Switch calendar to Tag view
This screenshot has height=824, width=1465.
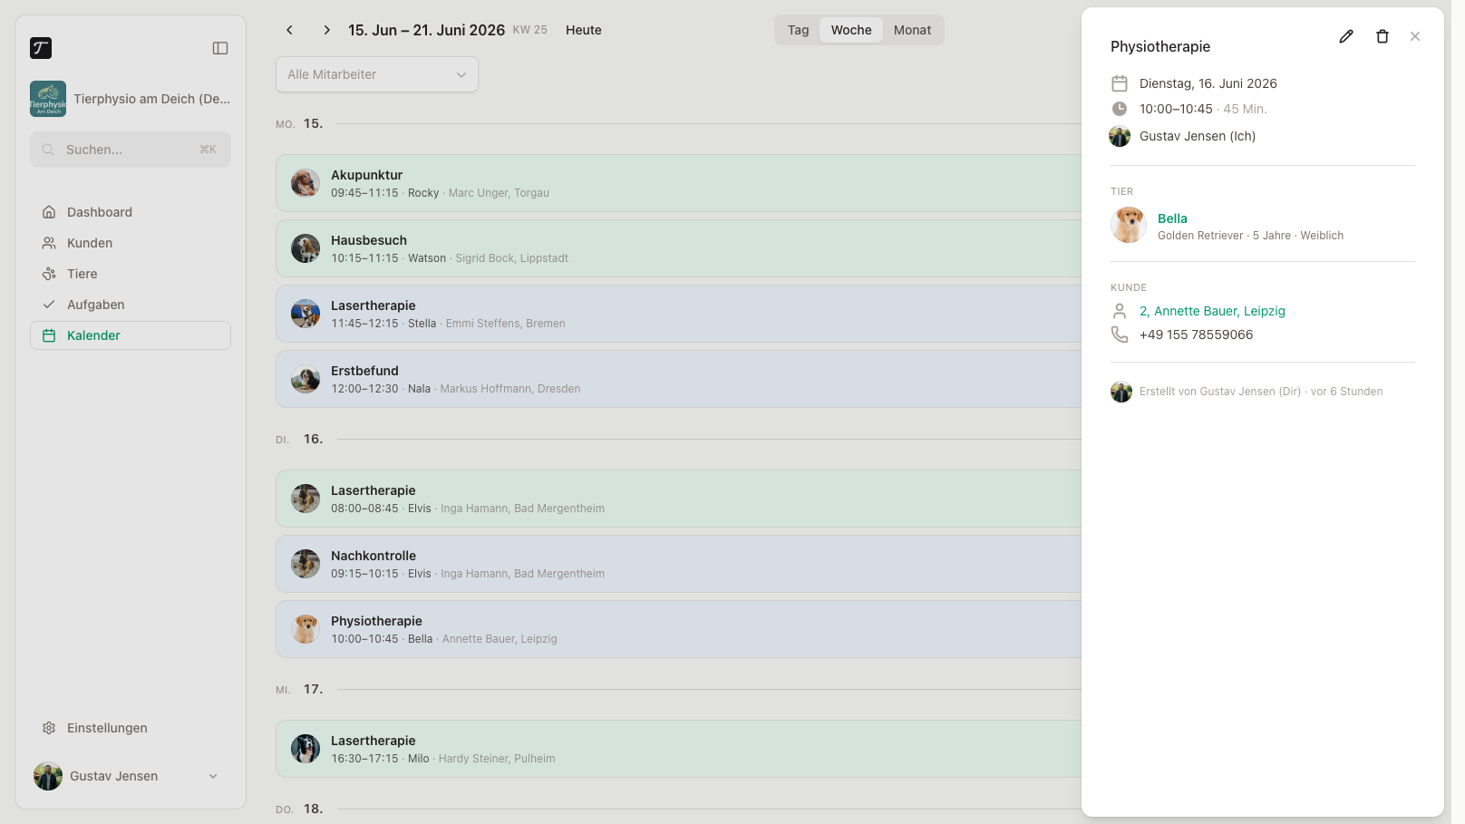[798, 30]
